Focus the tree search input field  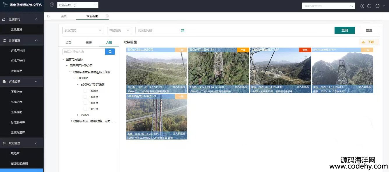[84, 52]
